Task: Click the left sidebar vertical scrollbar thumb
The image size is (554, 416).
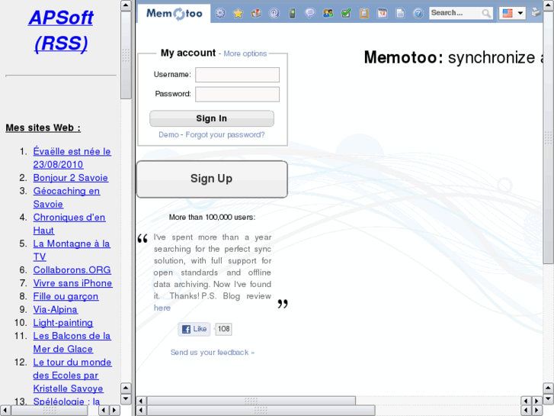Action: [126, 55]
